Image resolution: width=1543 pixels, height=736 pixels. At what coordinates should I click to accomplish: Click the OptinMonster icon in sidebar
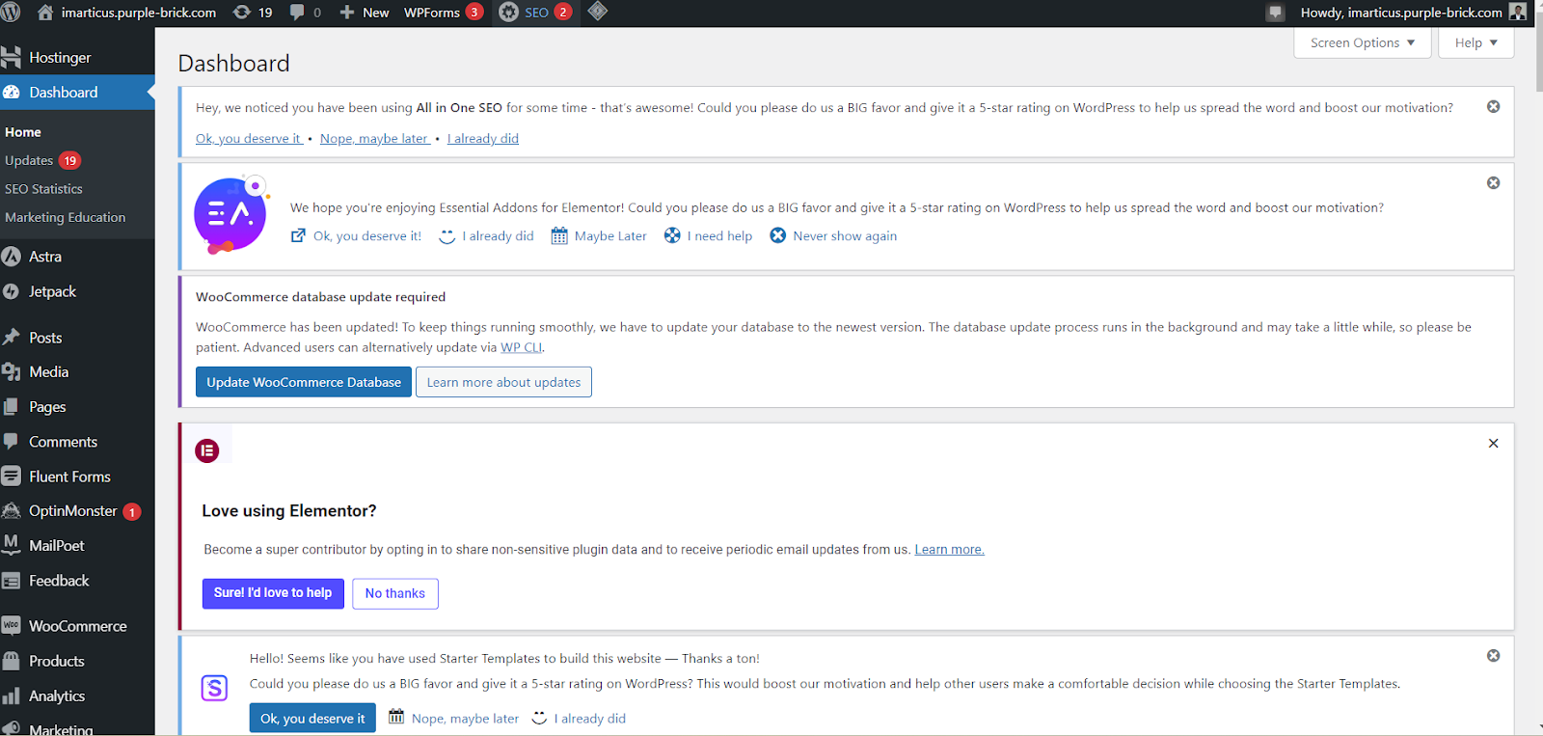[12, 511]
